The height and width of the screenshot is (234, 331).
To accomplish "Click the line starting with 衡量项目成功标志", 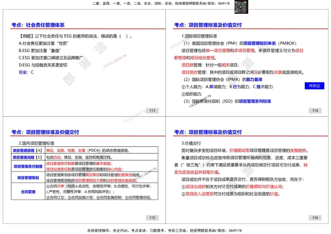I will (245, 158).
